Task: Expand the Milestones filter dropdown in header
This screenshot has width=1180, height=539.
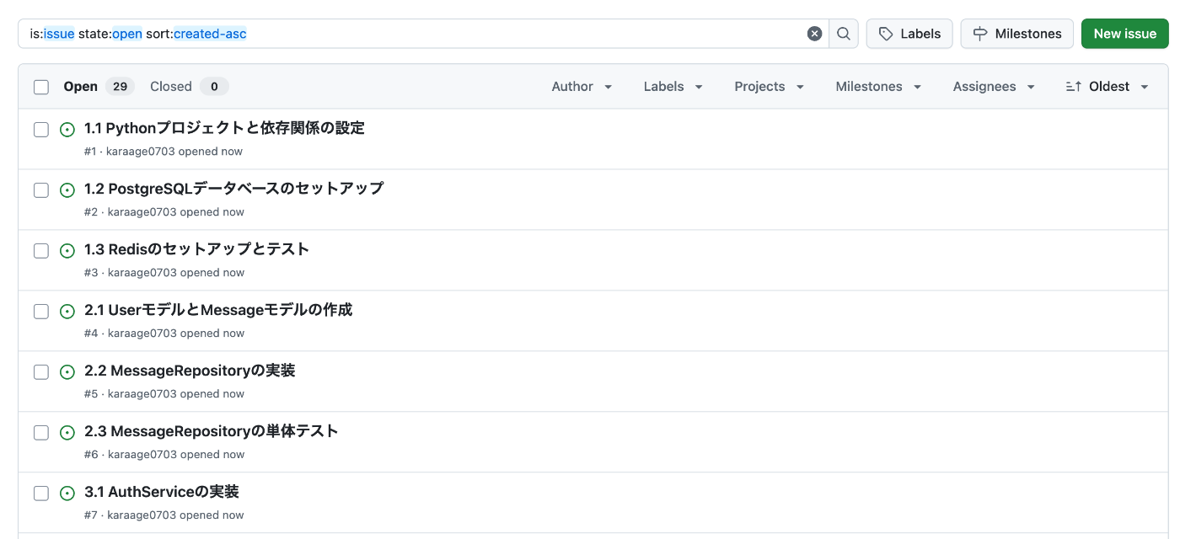Action: tap(879, 87)
